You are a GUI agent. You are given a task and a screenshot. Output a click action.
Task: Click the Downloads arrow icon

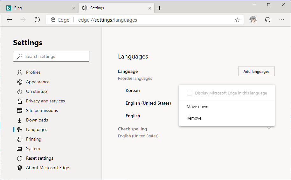(20, 120)
